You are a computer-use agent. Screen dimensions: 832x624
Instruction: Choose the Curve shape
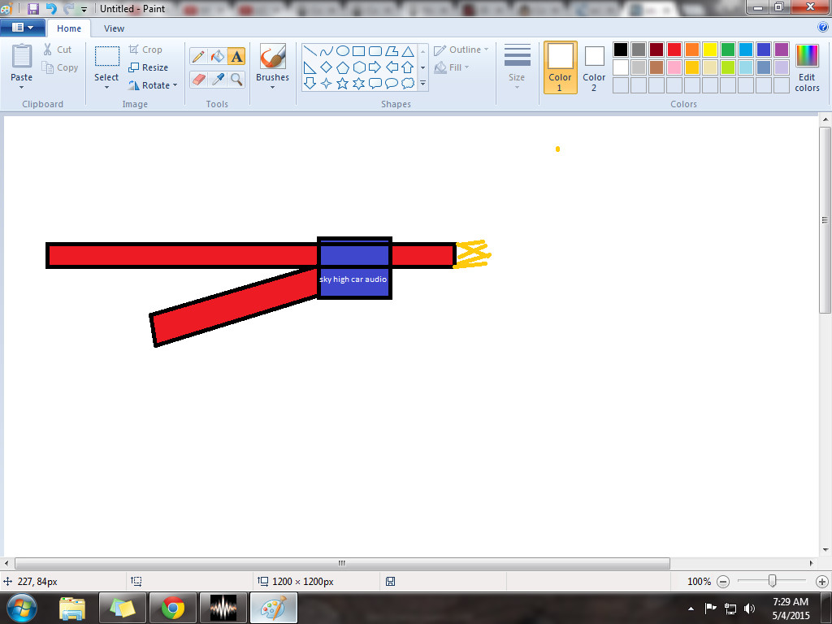pyautogui.click(x=327, y=51)
